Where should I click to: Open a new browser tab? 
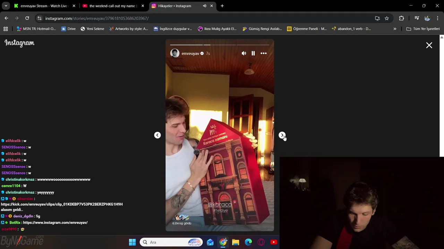[222, 6]
